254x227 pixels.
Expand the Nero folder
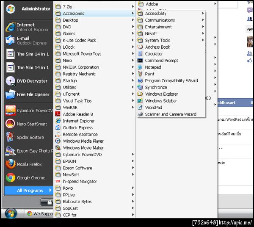(x=94, y=61)
